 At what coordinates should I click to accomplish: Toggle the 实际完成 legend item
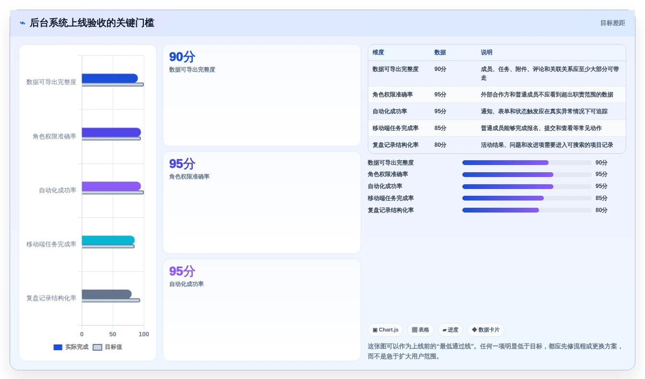[71, 347]
